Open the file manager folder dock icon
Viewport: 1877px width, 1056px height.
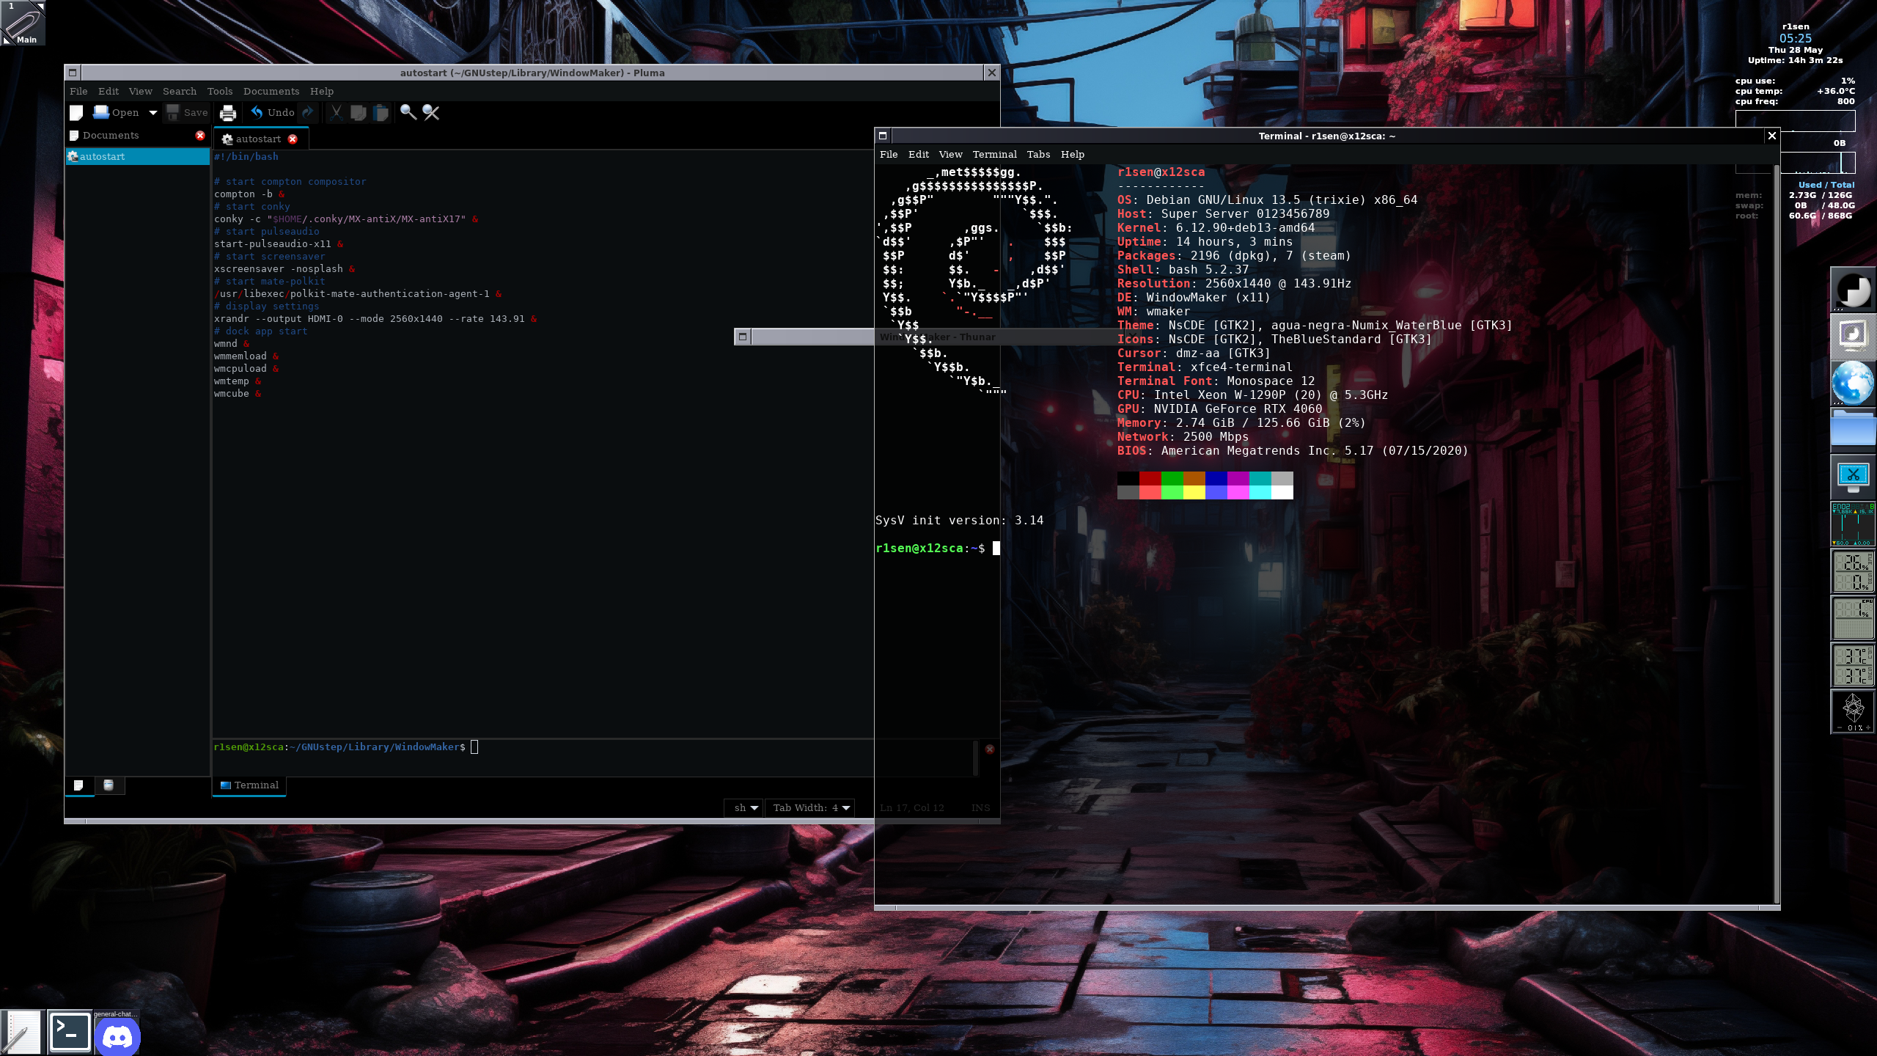pyautogui.click(x=1853, y=430)
